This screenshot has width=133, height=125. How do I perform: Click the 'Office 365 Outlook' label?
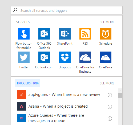click(x=44, y=46)
